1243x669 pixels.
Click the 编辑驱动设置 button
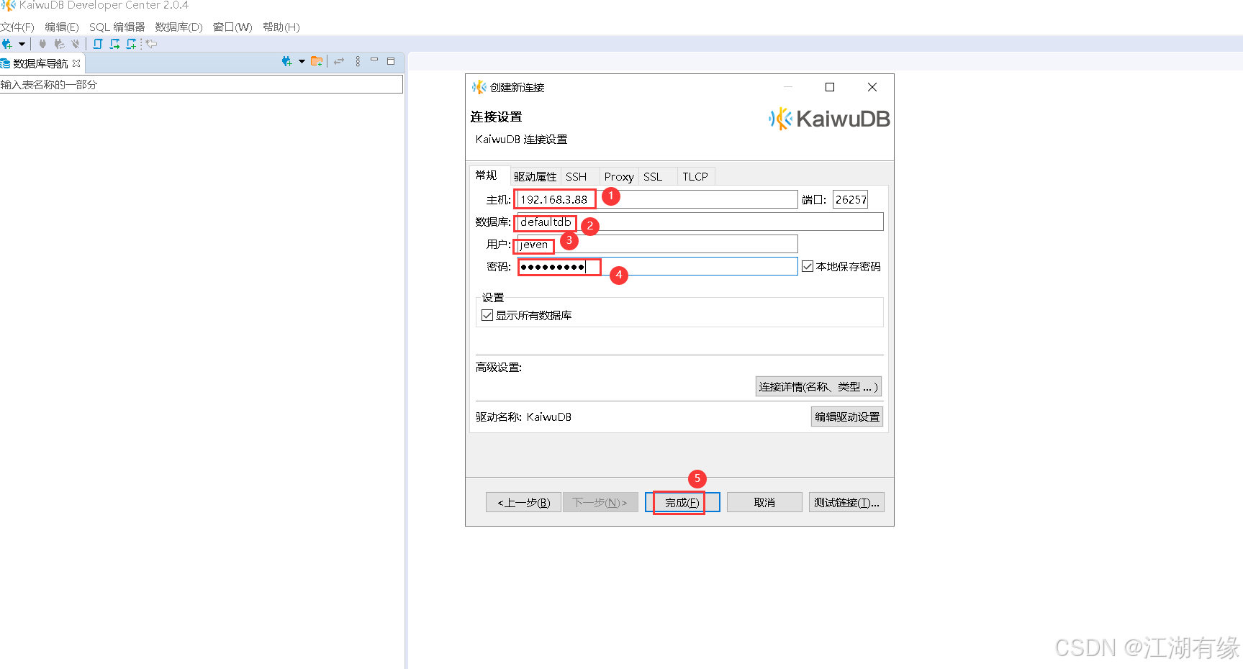(x=847, y=417)
